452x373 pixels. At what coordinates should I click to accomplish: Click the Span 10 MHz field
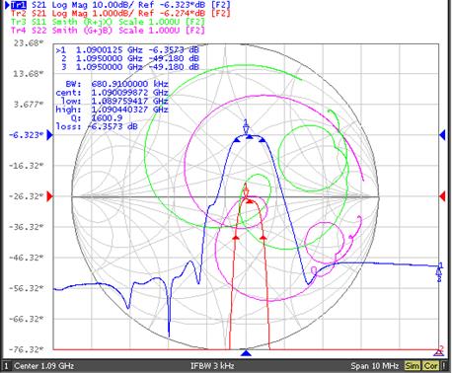point(374,366)
